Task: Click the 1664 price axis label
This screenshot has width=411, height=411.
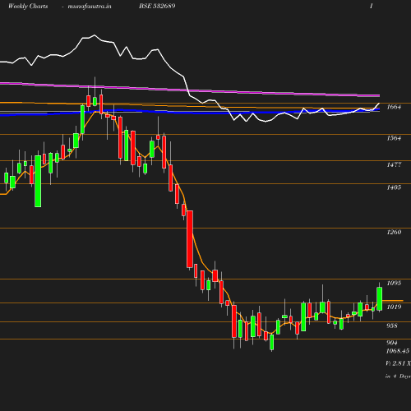Action: (394, 107)
